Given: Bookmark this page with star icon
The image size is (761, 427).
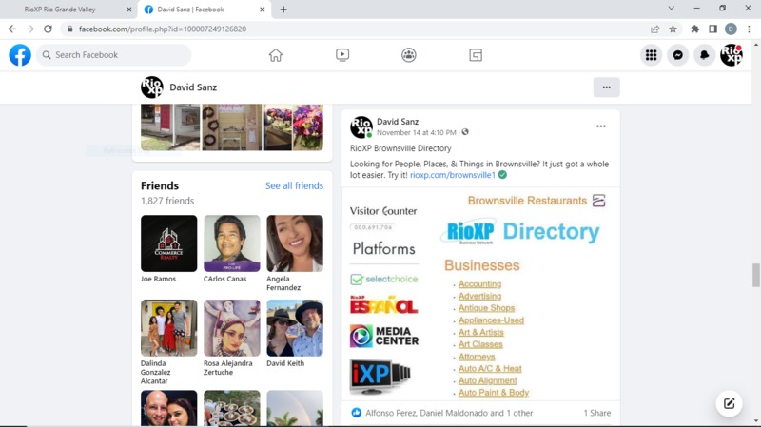Looking at the screenshot, I should (673, 29).
